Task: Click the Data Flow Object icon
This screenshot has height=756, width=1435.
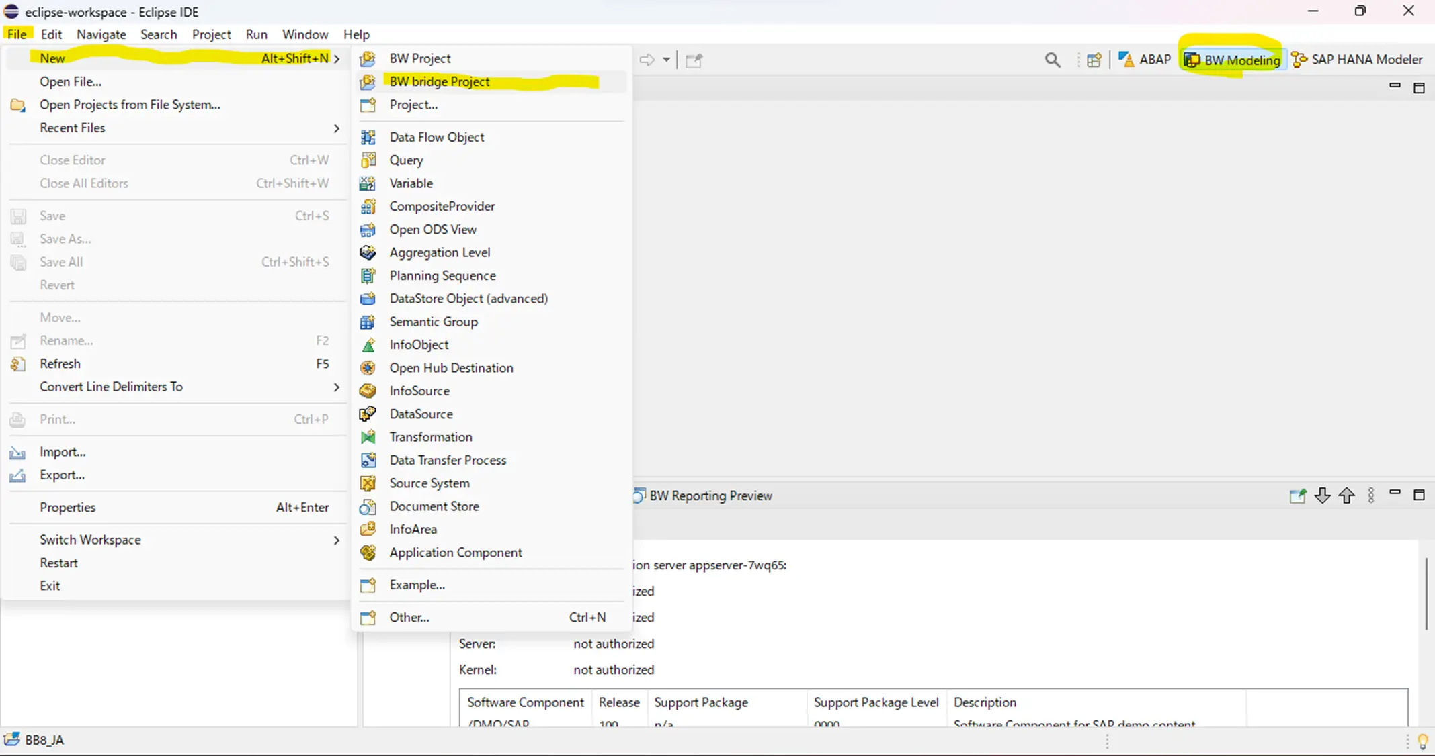Action: click(368, 137)
